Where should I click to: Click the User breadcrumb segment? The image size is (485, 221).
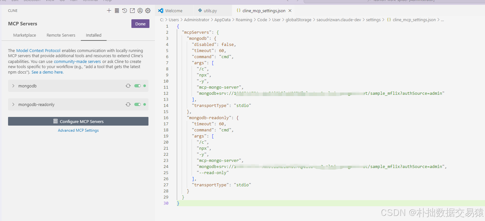tap(276, 20)
